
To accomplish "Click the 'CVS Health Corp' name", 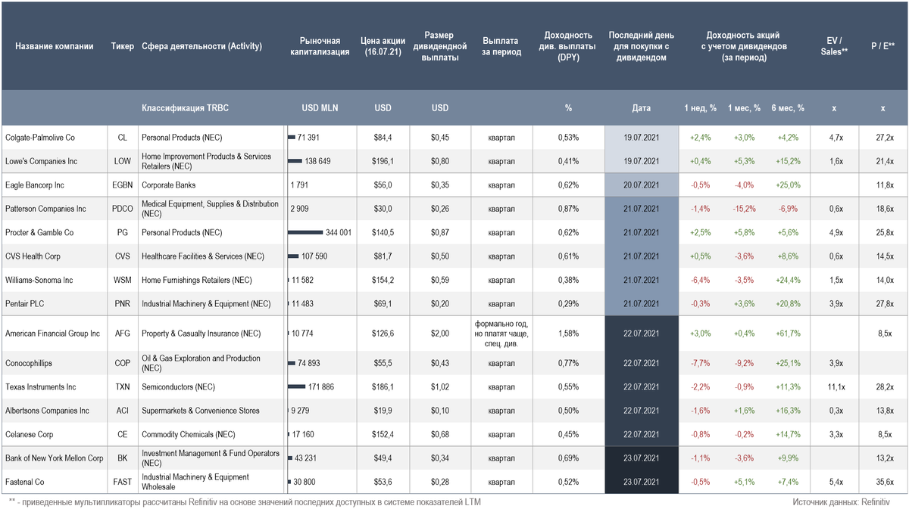I will tap(33, 256).
